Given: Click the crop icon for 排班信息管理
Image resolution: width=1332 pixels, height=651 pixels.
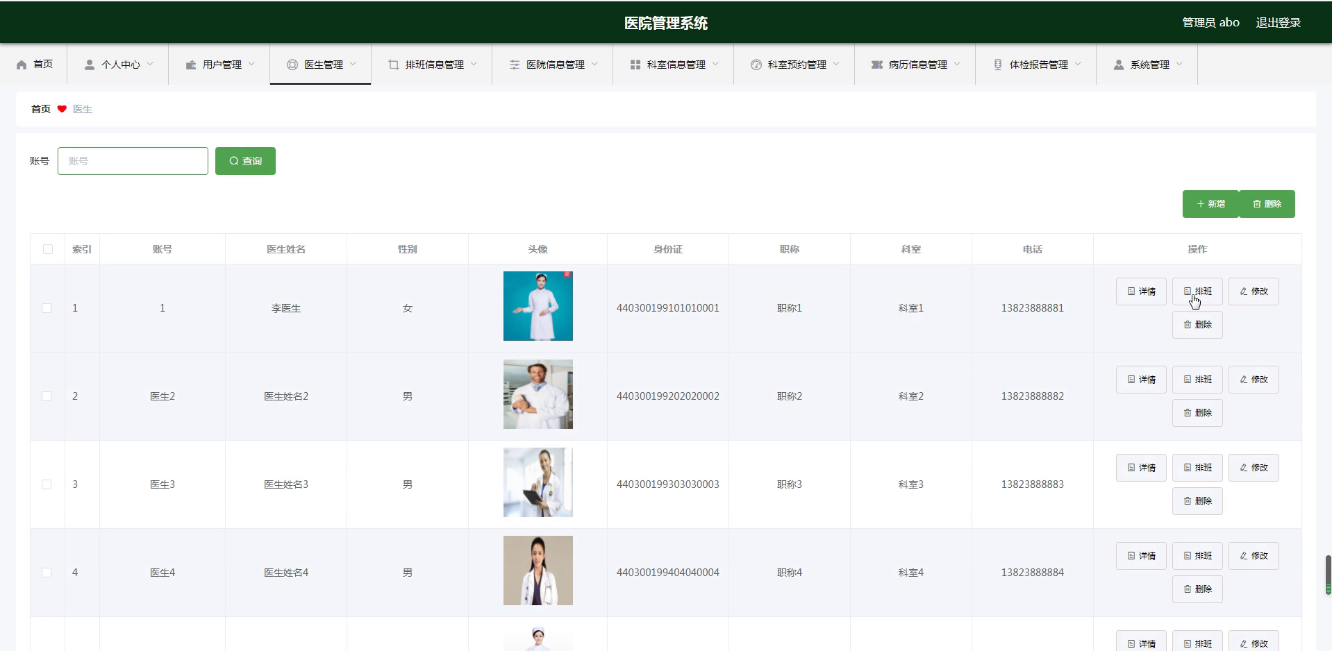Looking at the screenshot, I should click(x=394, y=65).
